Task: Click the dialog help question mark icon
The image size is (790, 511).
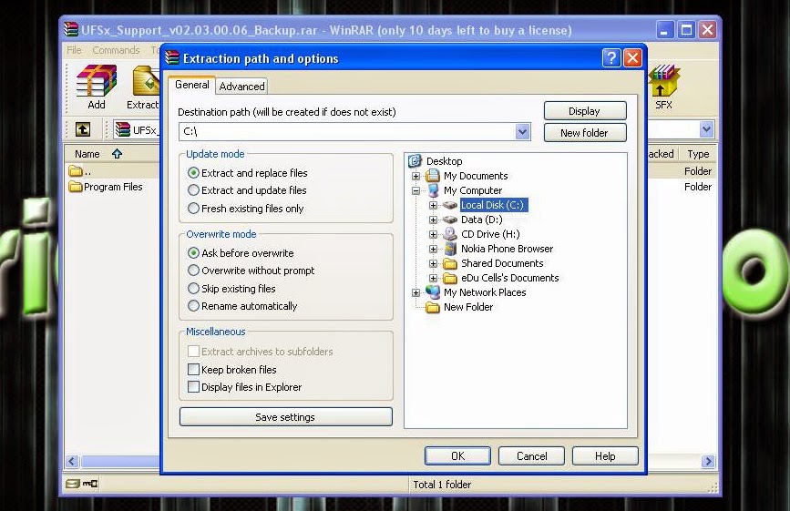Action: pos(611,58)
